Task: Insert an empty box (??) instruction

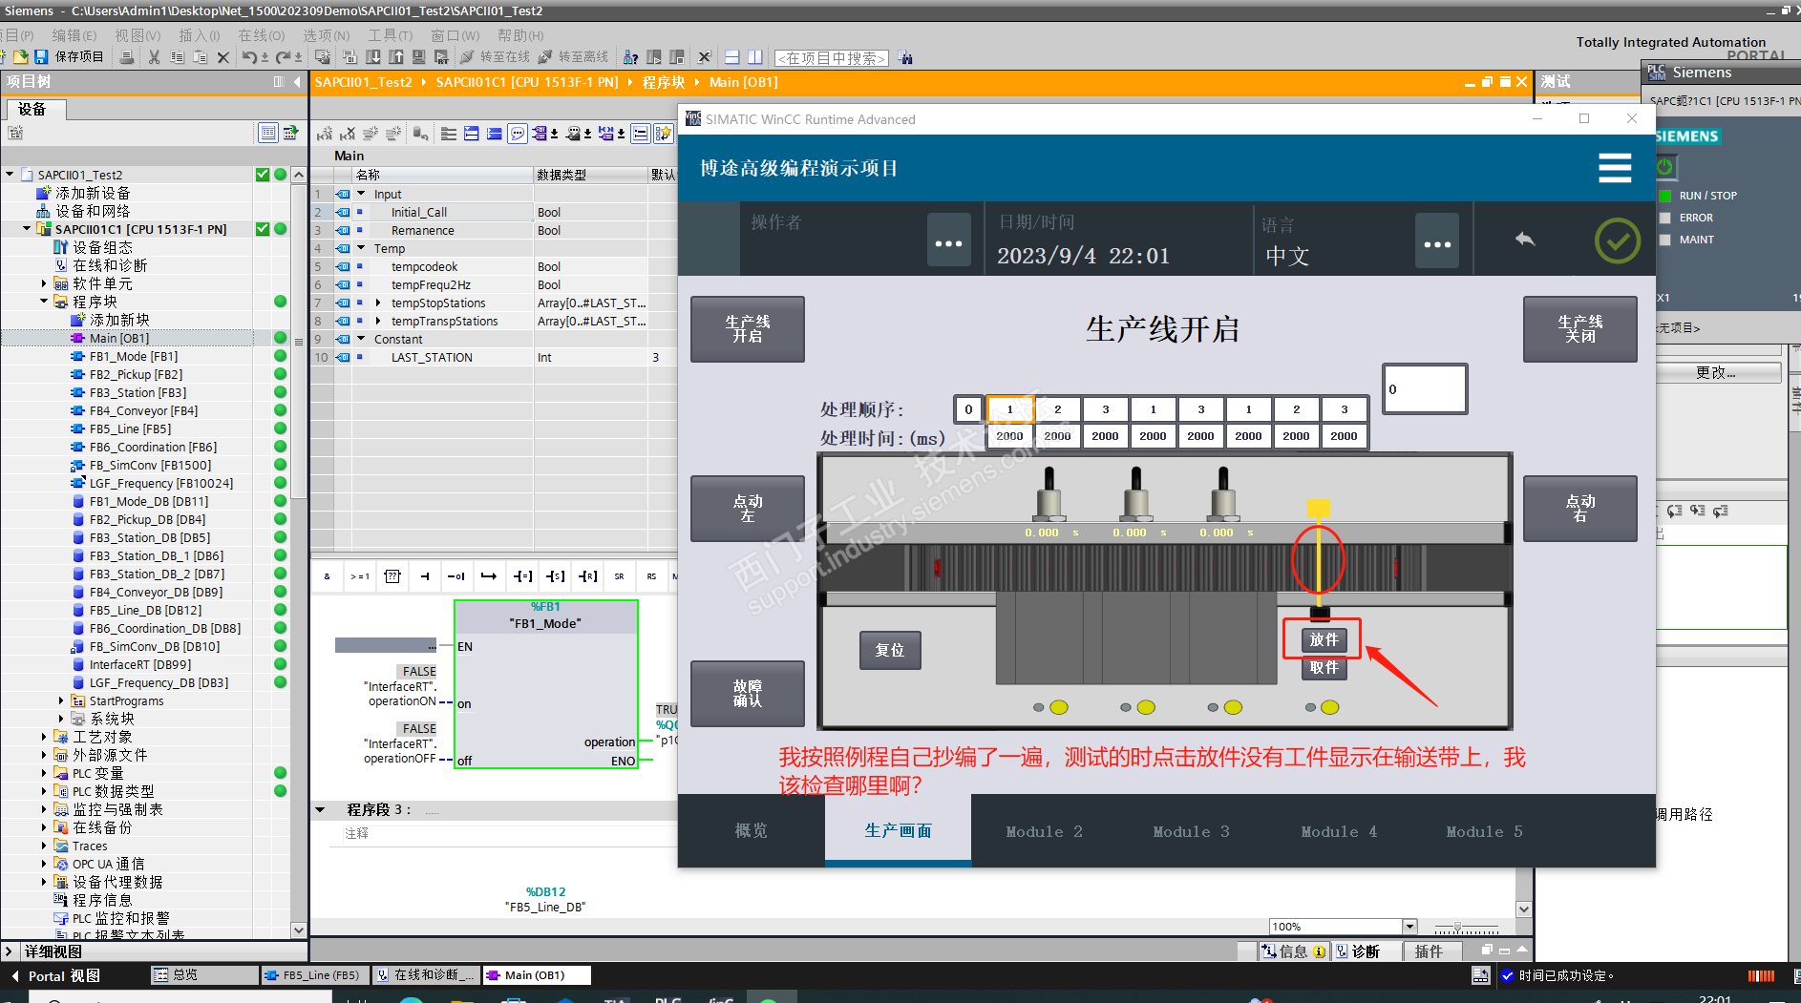Action: [x=392, y=576]
